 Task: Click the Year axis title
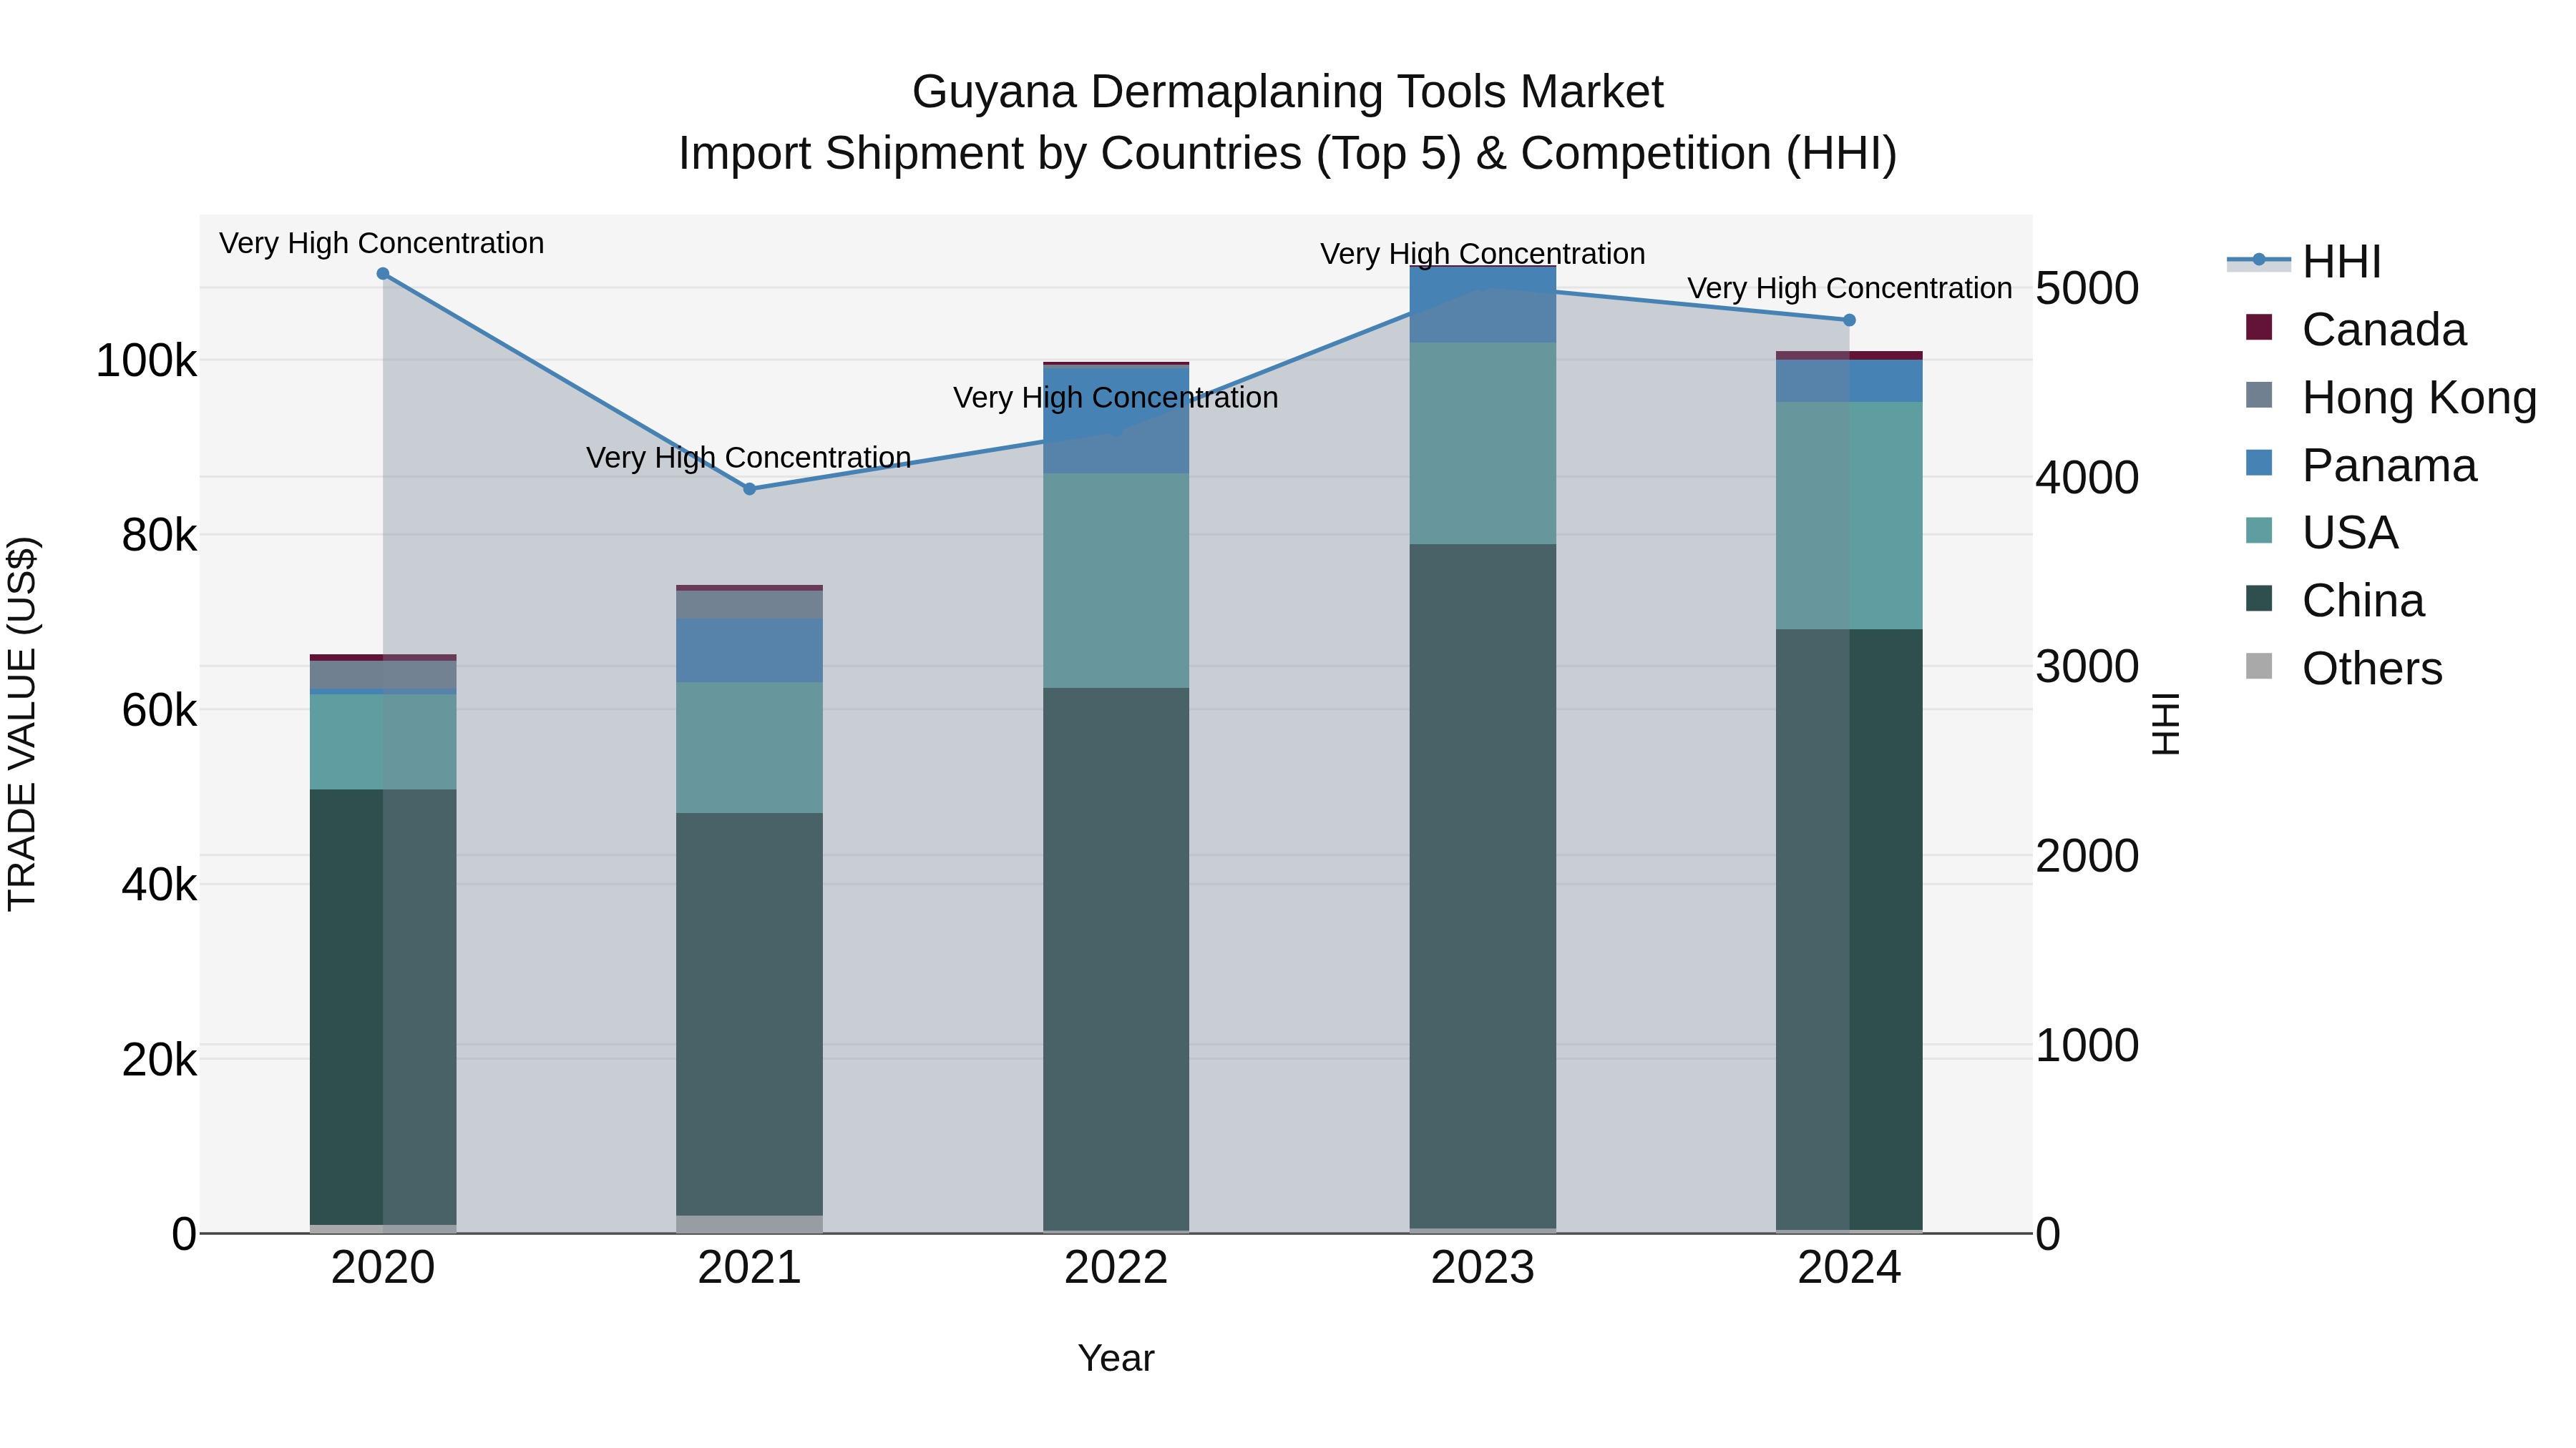[1116, 1359]
